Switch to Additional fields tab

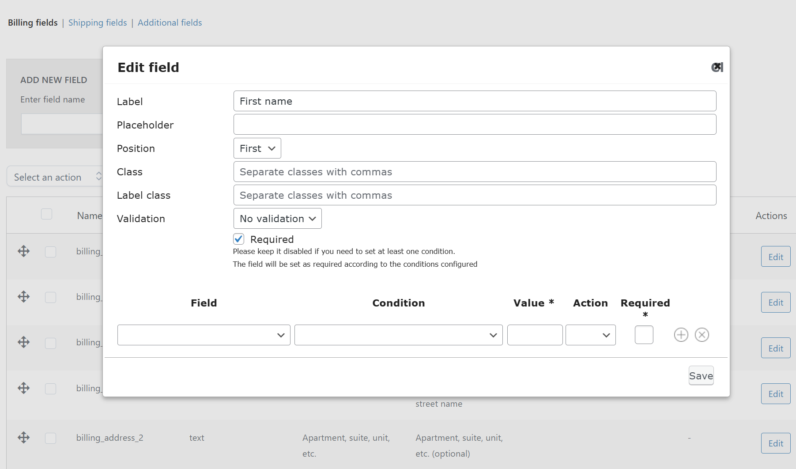170,23
